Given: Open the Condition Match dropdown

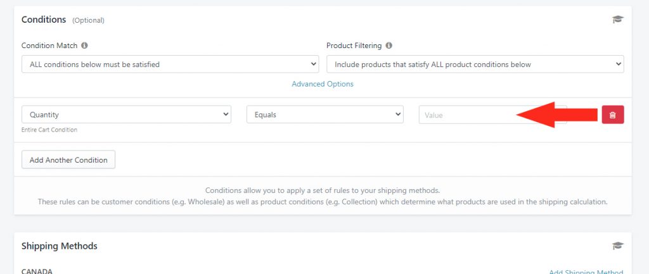Looking at the screenshot, I should pos(170,64).
